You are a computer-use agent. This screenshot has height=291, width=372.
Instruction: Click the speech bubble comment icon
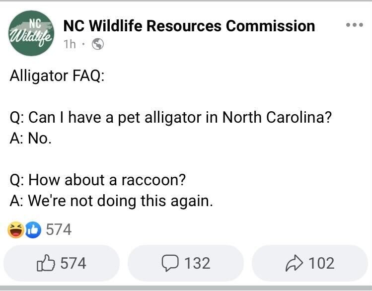[x=170, y=263]
